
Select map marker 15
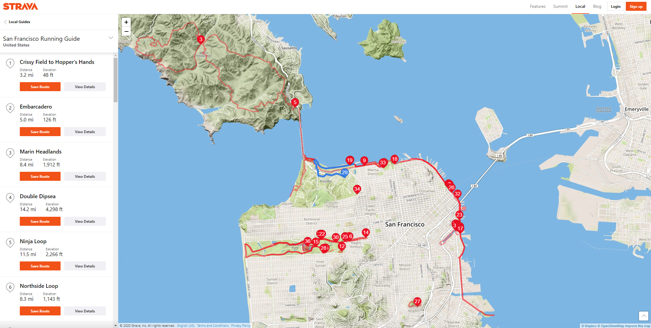[316, 242]
